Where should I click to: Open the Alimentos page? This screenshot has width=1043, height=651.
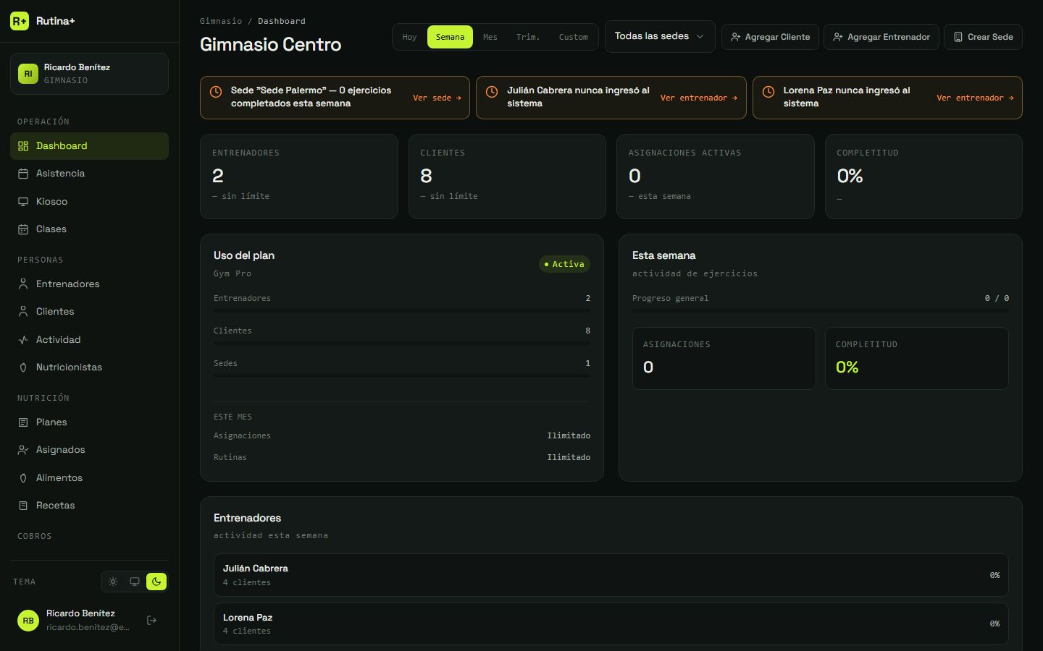pyautogui.click(x=89, y=478)
